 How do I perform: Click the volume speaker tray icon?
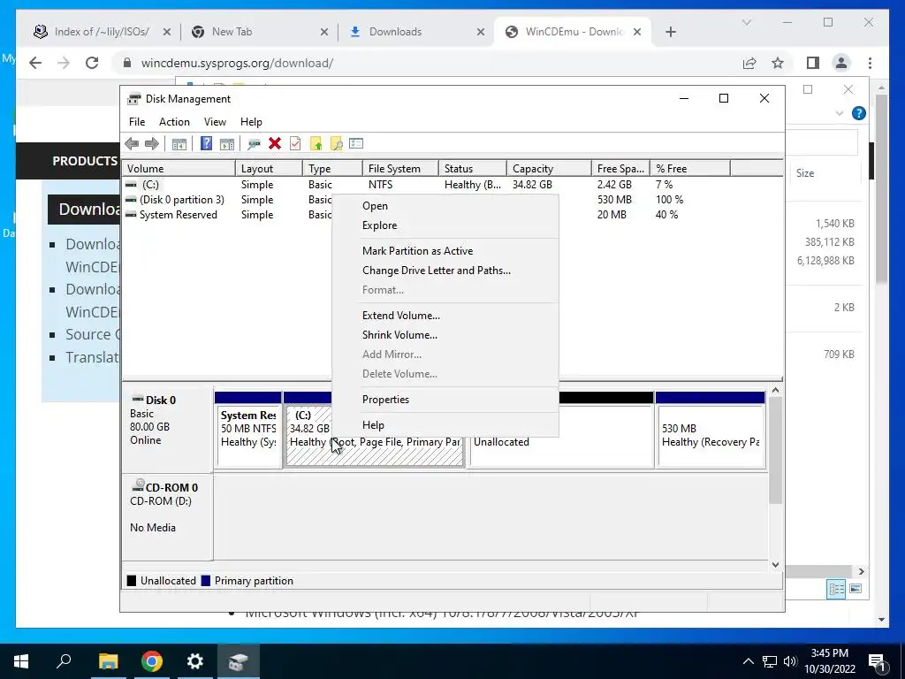[x=789, y=661]
